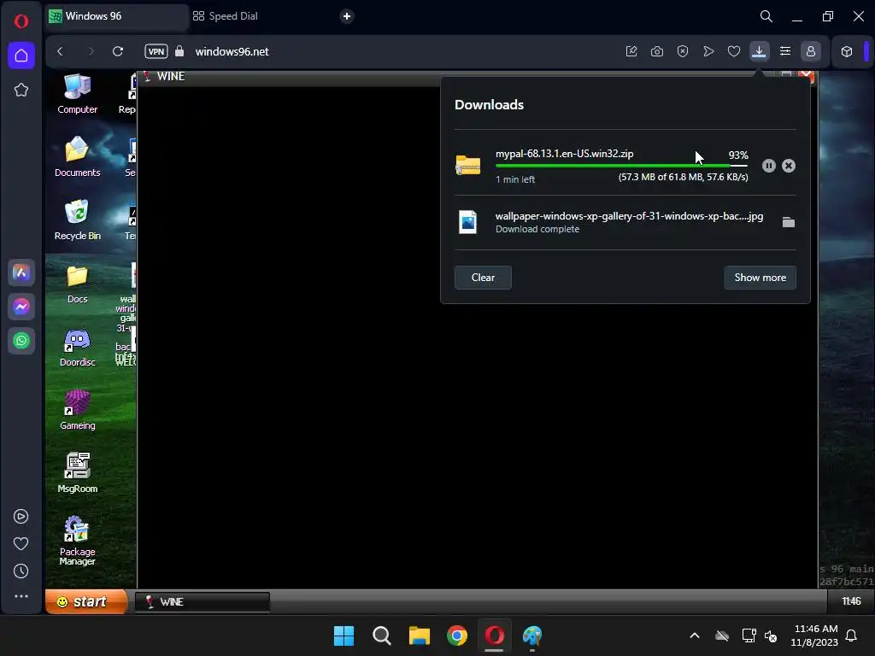Image resolution: width=875 pixels, height=656 pixels.
Task: View site security padlock info
Action: point(179,51)
